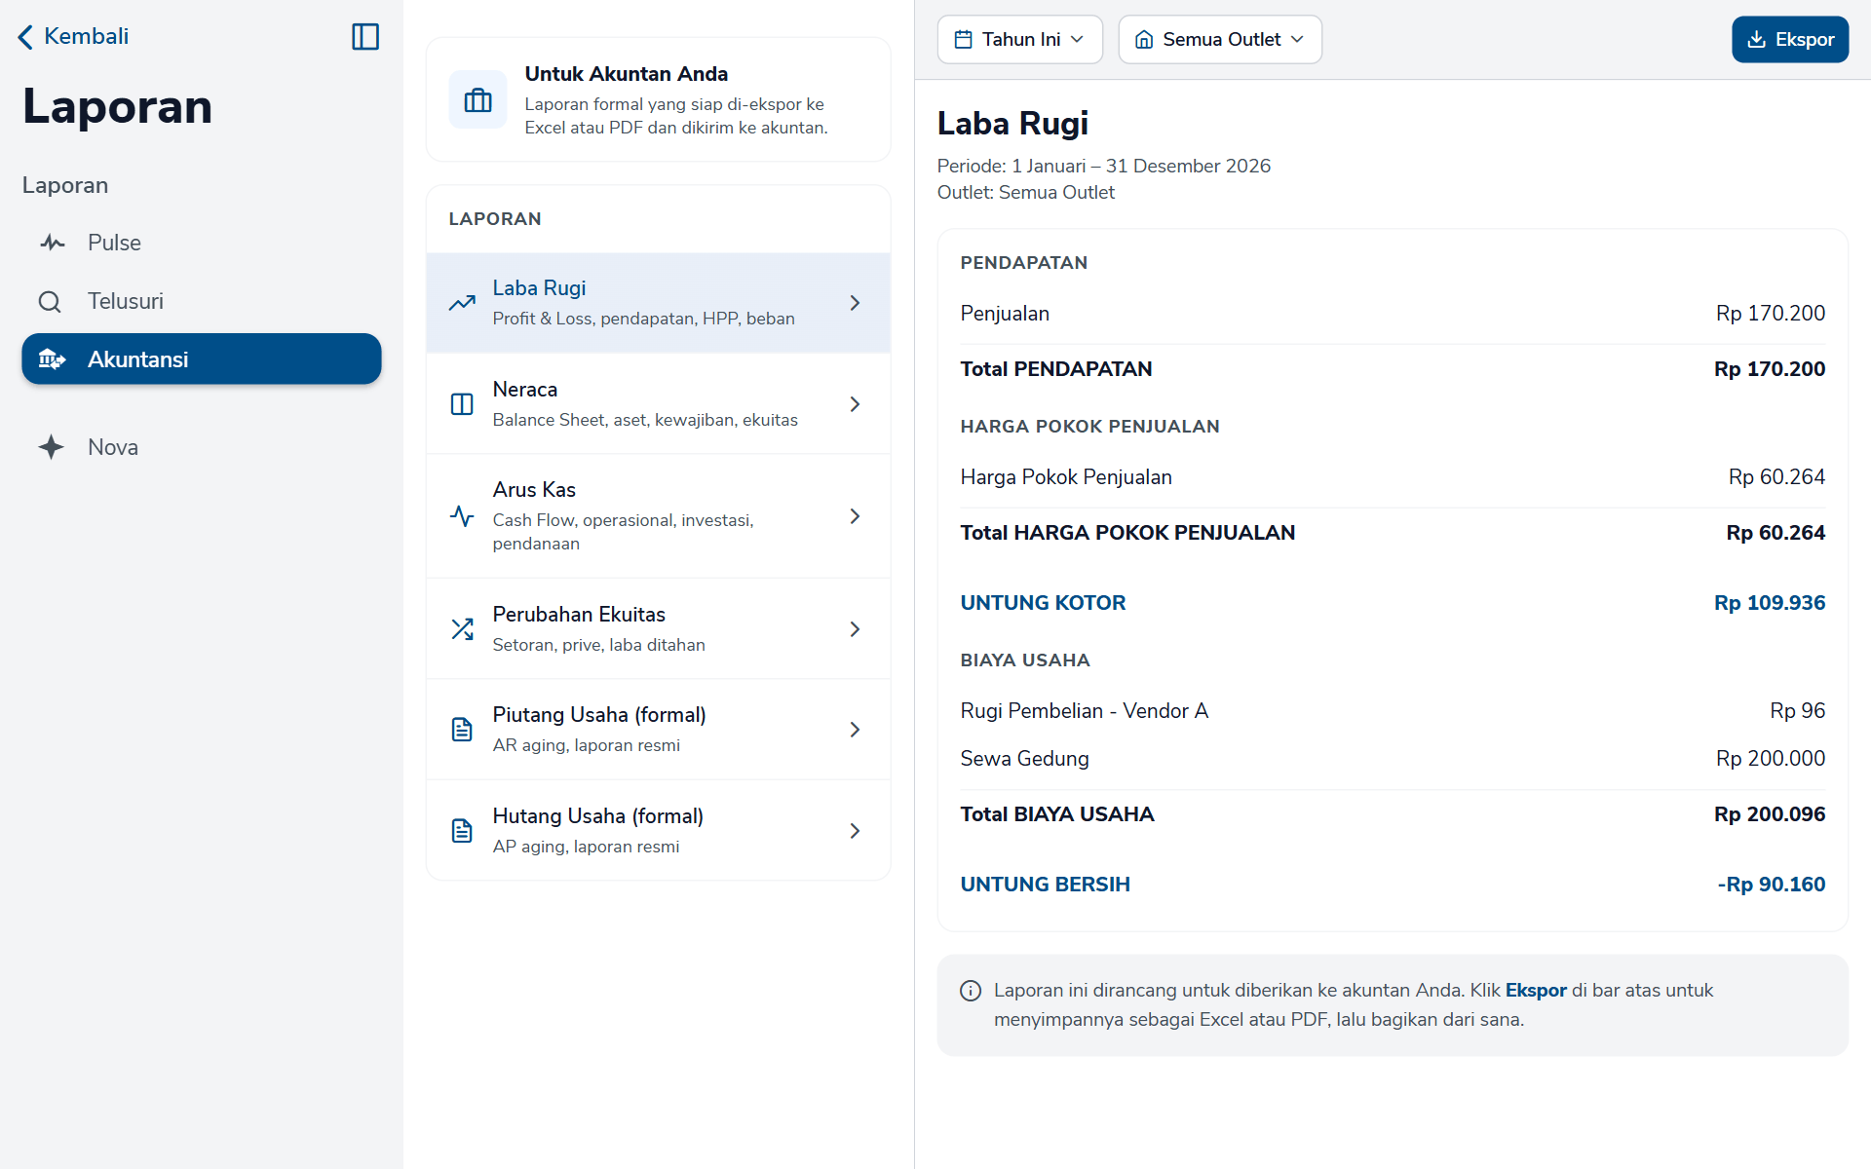The height and width of the screenshot is (1169, 1871).
Task: Expand the Piutang Usaha (formal) chevron
Action: point(855,730)
